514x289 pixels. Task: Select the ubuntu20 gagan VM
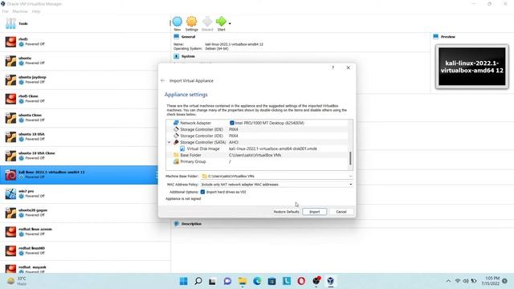[x=85, y=213]
